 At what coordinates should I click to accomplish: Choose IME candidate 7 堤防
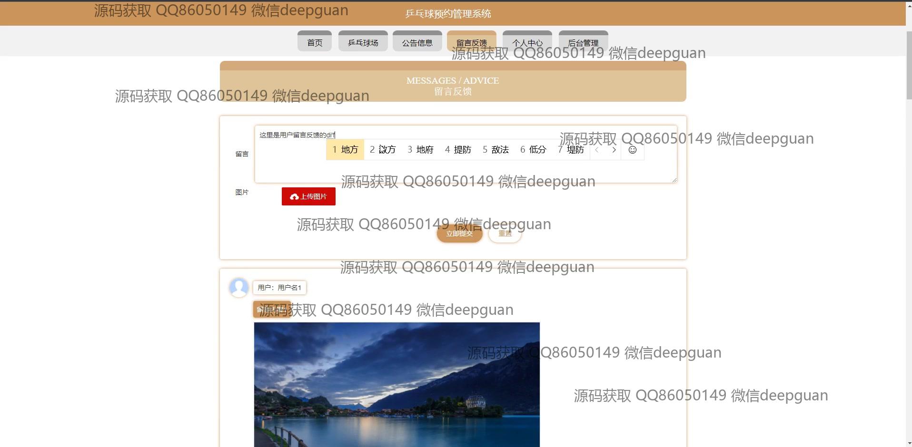(571, 150)
